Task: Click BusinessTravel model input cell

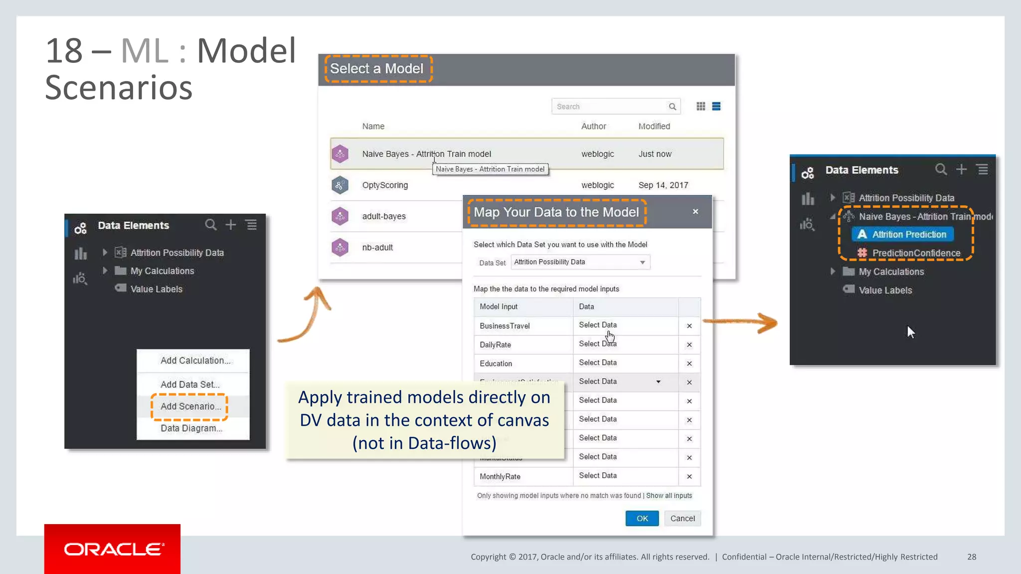Action: pyautogui.click(x=523, y=326)
